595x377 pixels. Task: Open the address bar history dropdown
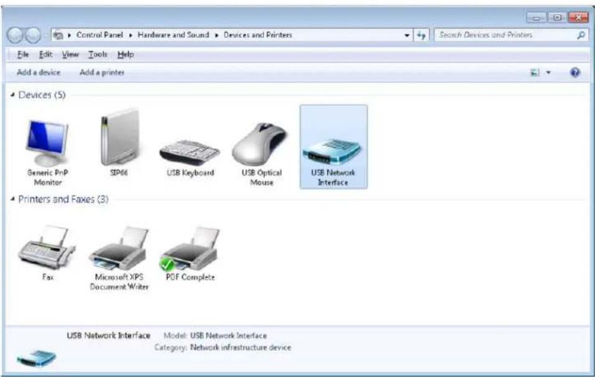click(x=407, y=35)
